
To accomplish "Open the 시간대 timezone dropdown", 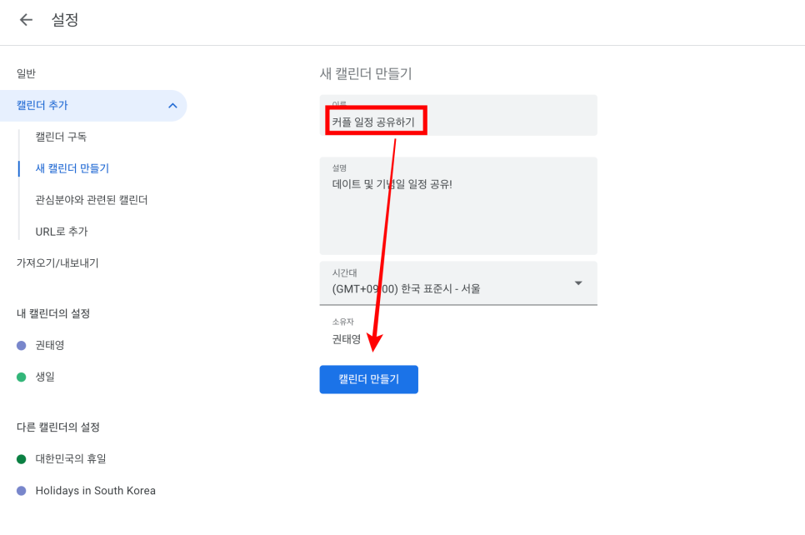I will click(x=458, y=283).
